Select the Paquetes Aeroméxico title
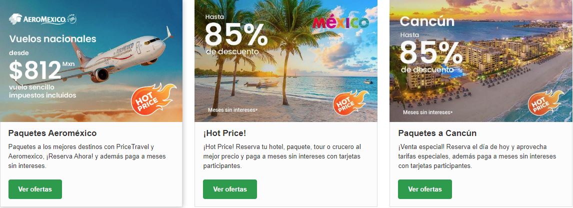This screenshot has width=573, height=208. (x=52, y=133)
